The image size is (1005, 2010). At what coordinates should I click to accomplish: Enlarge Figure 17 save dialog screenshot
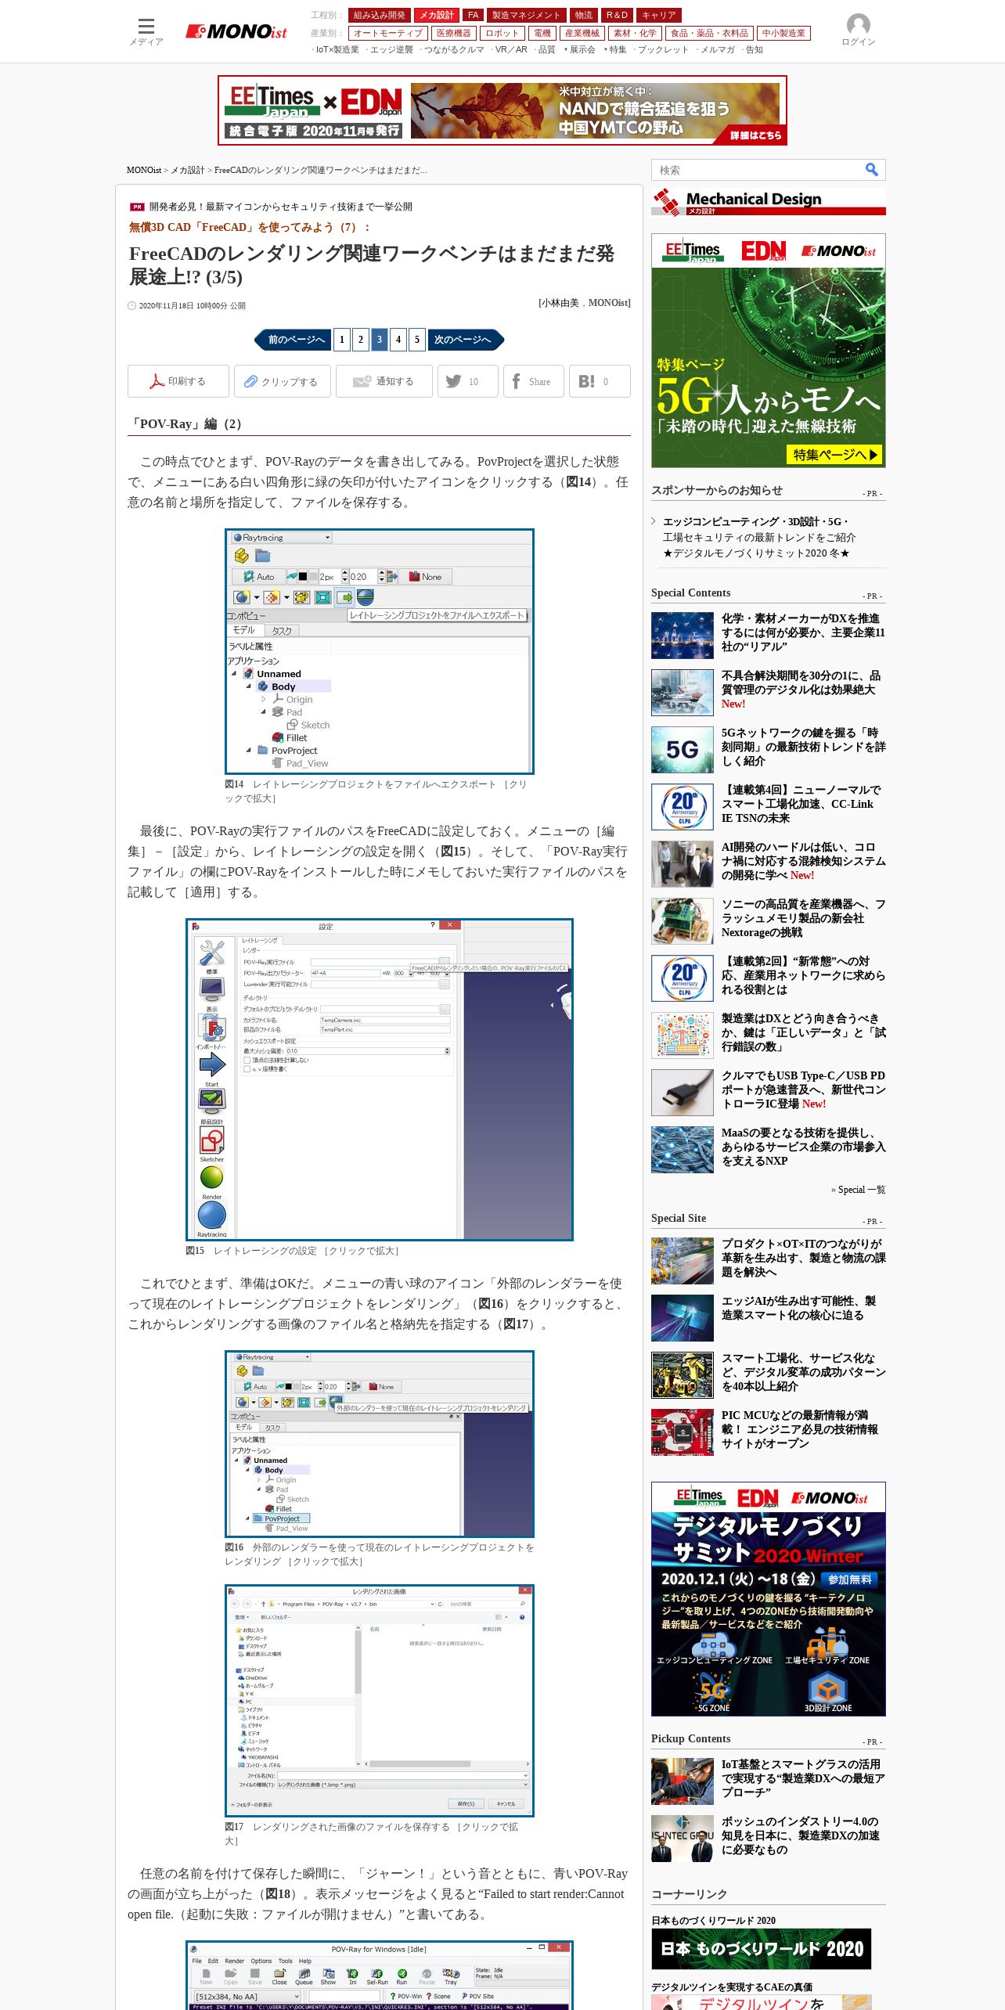pos(380,1701)
